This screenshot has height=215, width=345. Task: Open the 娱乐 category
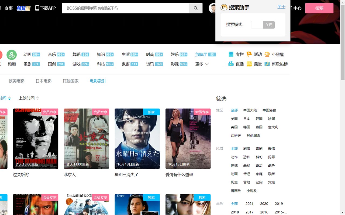pyautogui.click(x=175, y=54)
